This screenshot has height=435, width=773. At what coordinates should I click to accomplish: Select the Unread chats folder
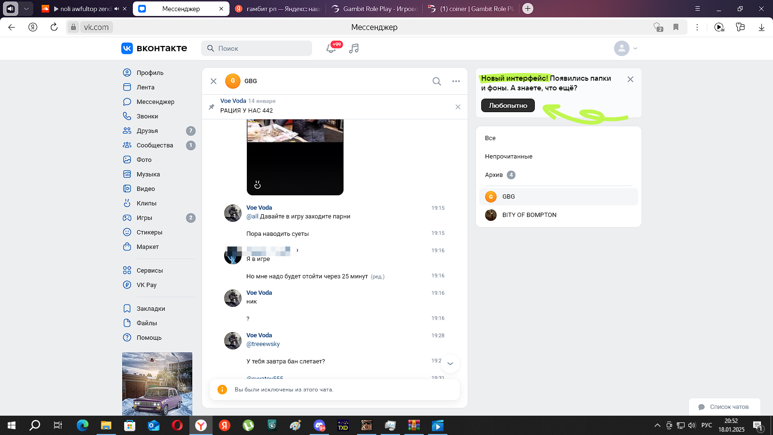tap(509, 157)
